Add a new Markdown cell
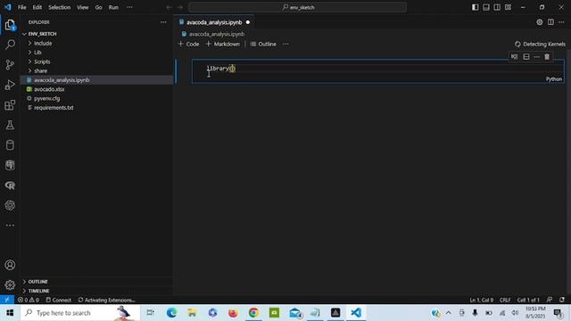This screenshot has height=321, width=571. click(x=223, y=44)
